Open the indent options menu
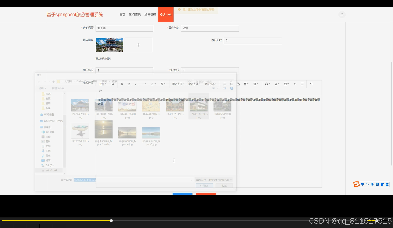 [256, 84]
